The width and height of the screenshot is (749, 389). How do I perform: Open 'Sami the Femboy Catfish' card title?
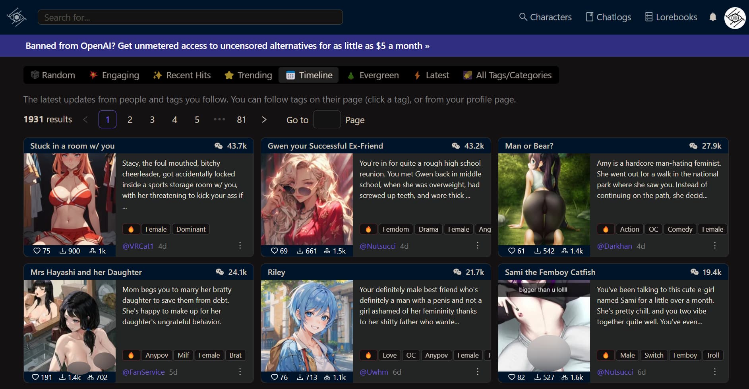pos(550,272)
